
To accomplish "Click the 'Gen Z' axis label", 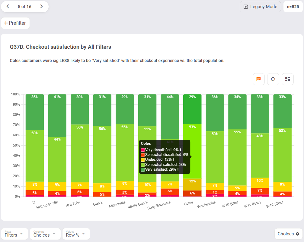I will pyautogui.click(x=98, y=203).
